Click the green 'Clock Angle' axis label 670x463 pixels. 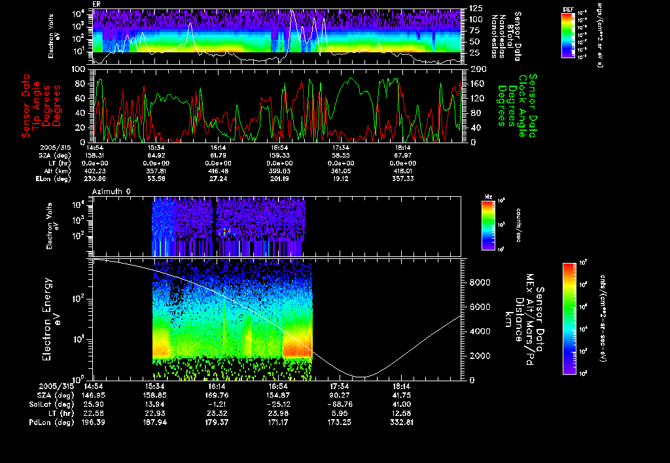point(522,106)
